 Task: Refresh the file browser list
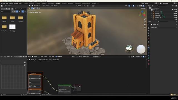9,9
